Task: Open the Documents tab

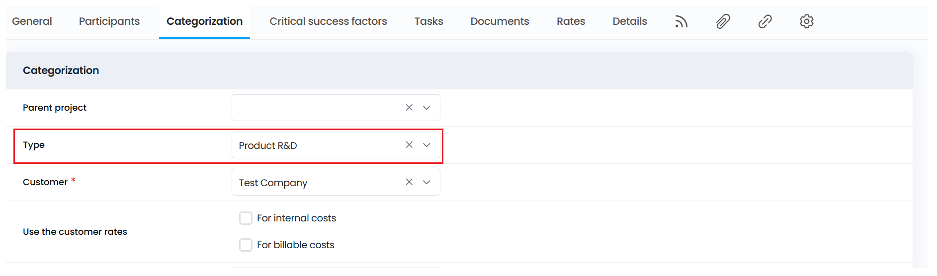Action: point(500,21)
